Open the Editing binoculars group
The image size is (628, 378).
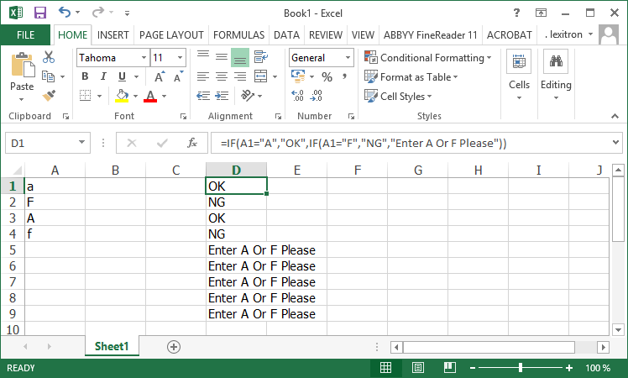tap(556, 76)
